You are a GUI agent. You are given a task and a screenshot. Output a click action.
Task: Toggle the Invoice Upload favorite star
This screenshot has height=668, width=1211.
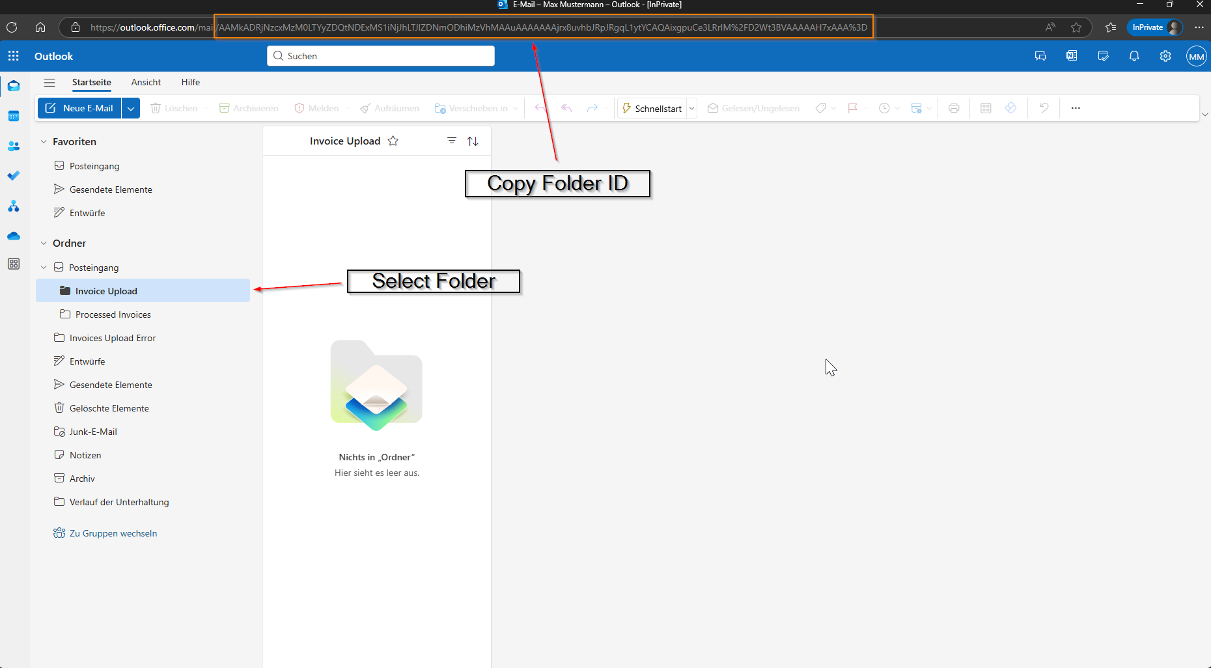coord(393,141)
